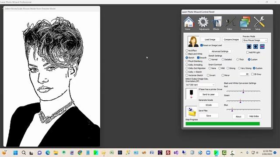This screenshot has width=280, height=157.
Task: Click the GCode button
Action: pos(209,105)
